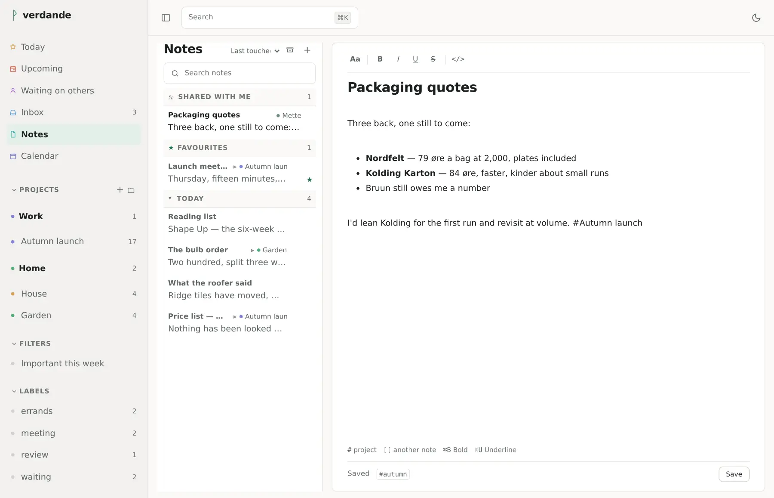Open the Autumn launch project
The width and height of the screenshot is (774, 498).
point(74,241)
